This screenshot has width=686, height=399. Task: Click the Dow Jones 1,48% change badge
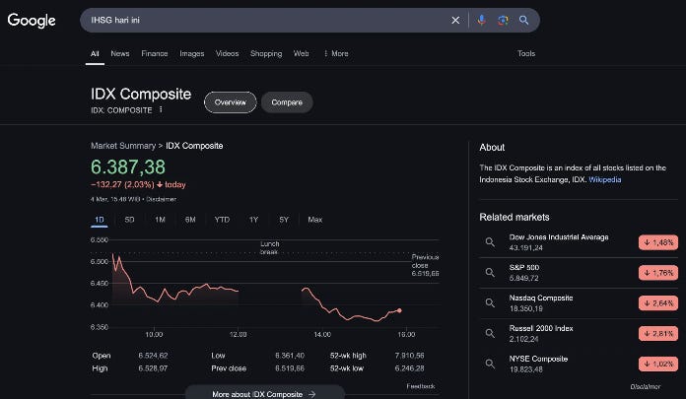[x=658, y=242]
